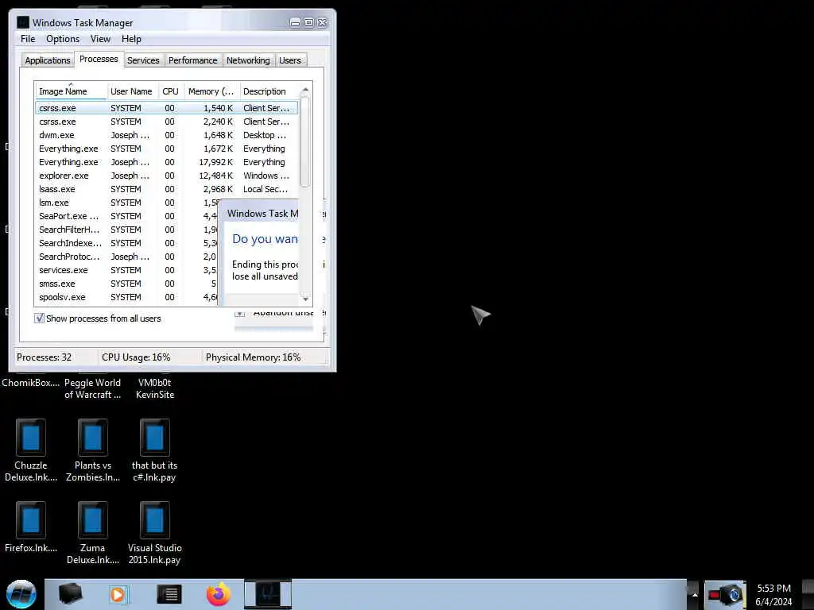The width and height of the screenshot is (814, 610).
Task: Switch to the Services tab
Action: 143,60
